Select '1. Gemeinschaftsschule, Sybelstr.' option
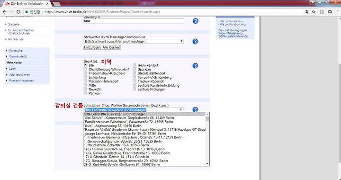 pos(144,141)
